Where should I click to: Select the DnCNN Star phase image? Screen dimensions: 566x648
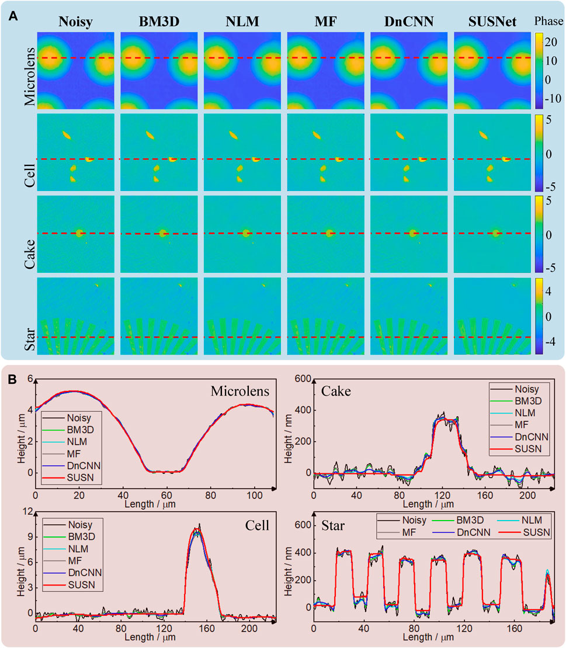(409, 316)
